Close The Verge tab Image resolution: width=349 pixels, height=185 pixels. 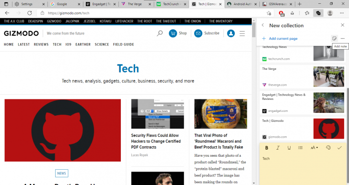click(x=150, y=4)
